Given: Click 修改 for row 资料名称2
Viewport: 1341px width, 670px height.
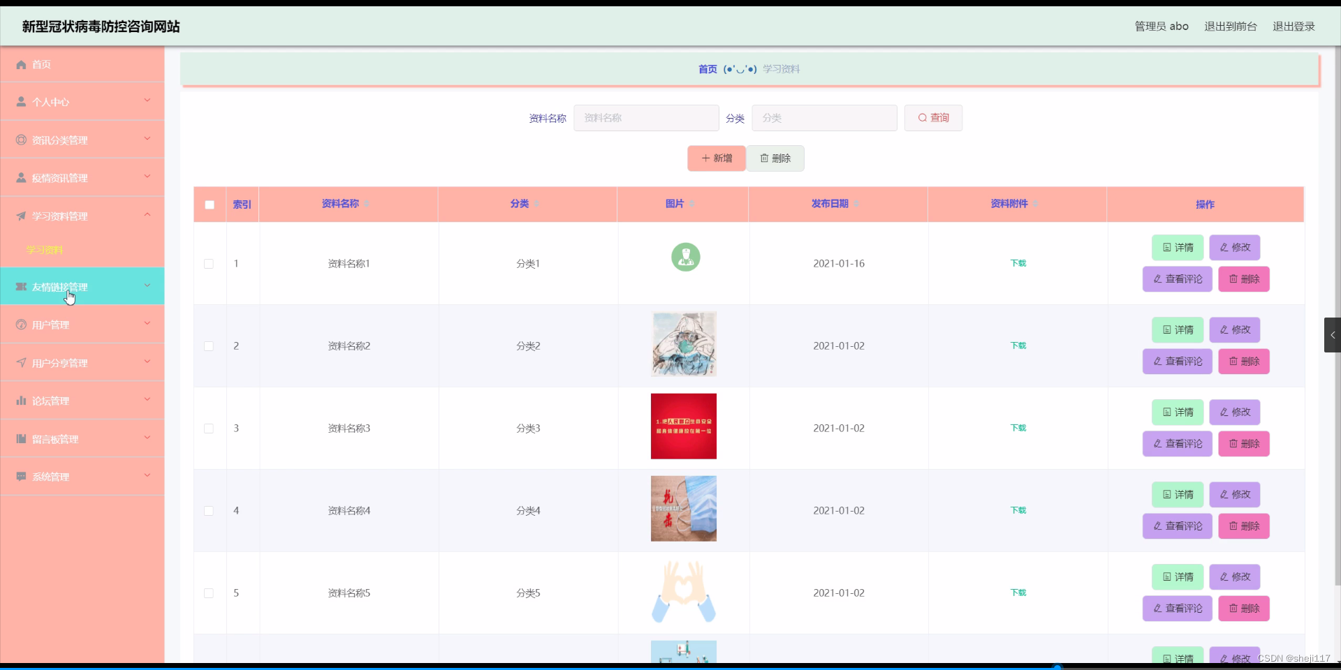Looking at the screenshot, I should pyautogui.click(x=1235, y=330).
